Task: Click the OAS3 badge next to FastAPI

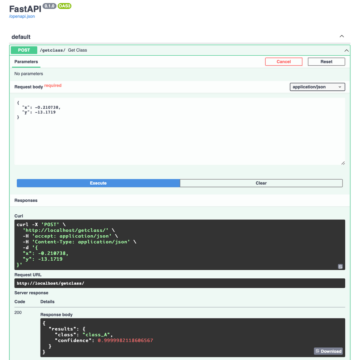Action: coord(64,6)
